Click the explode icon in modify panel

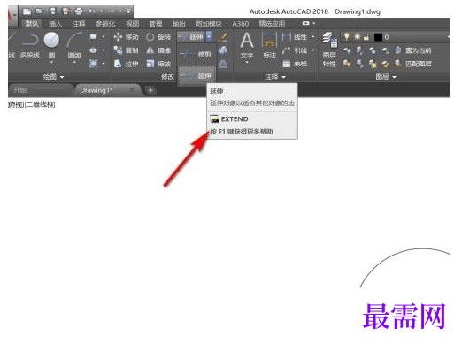coord(223,50)
